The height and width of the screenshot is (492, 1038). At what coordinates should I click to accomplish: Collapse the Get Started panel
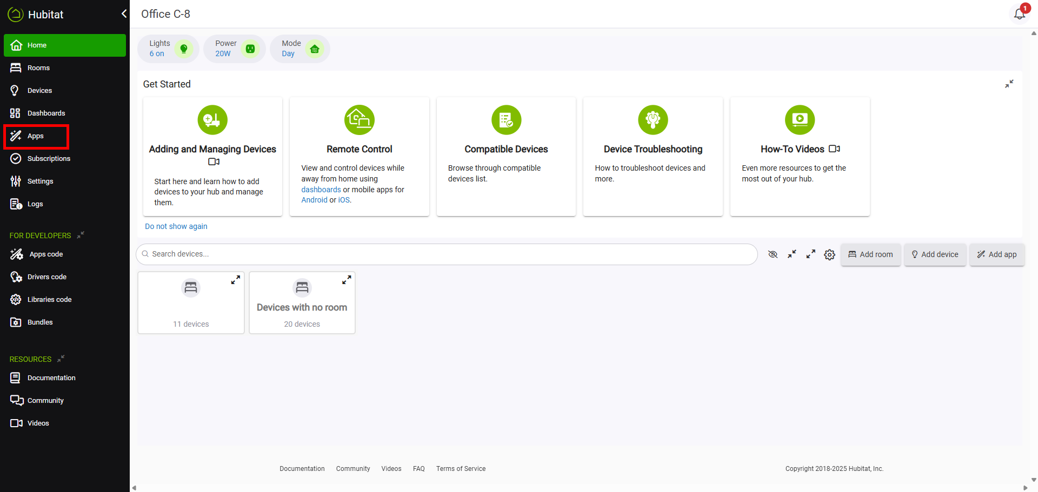pos(1009,84)
